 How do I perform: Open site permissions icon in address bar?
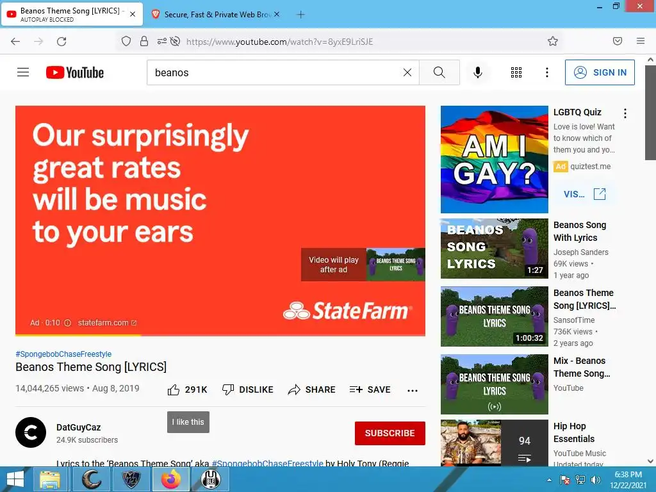click(x=161, y=41)
